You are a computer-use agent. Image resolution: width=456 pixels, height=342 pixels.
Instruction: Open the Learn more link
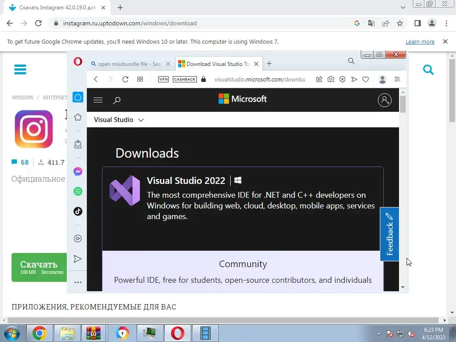[420, 41]
